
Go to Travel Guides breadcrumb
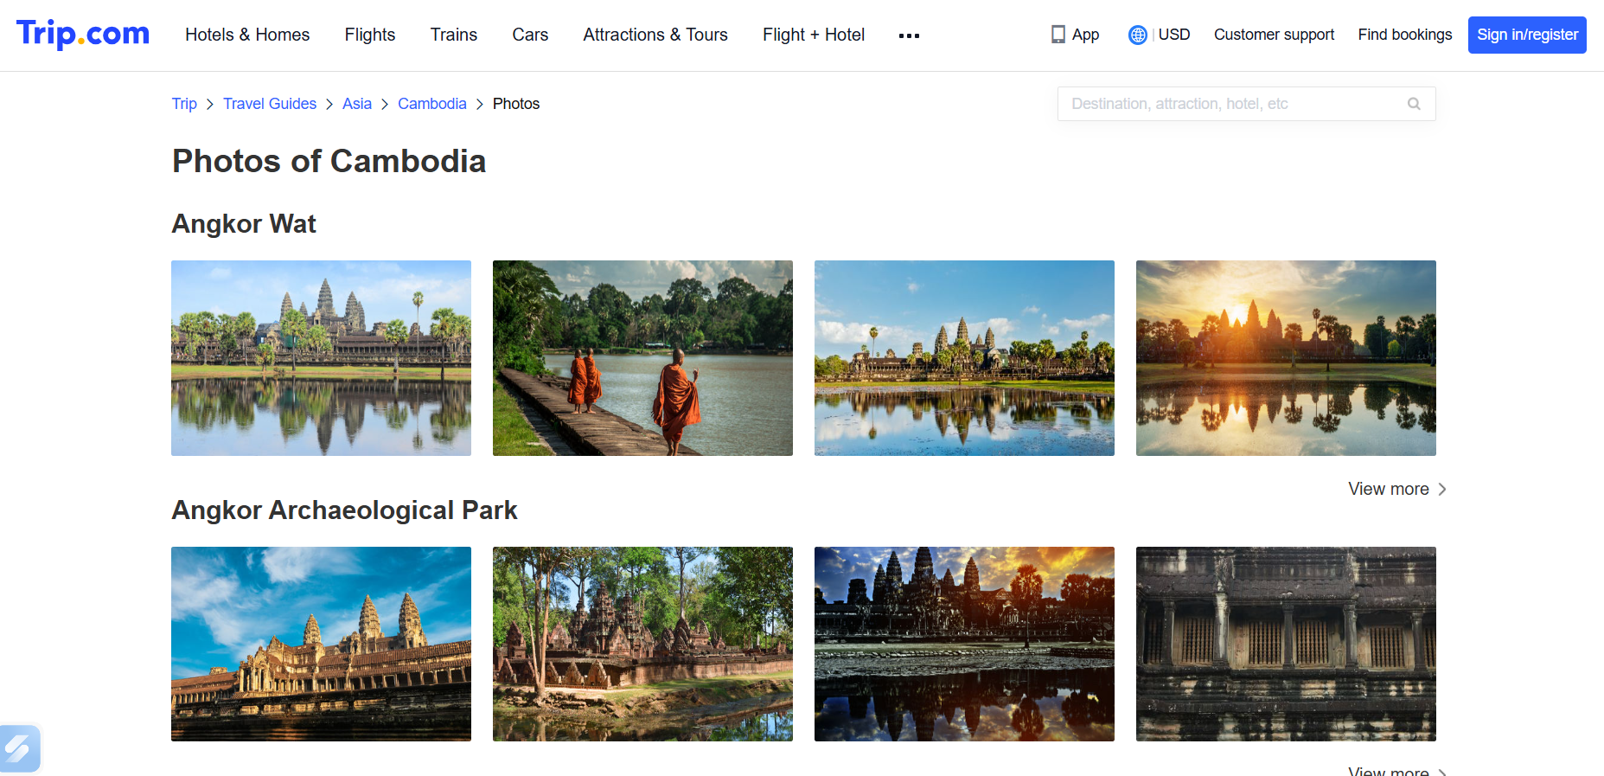270,104
